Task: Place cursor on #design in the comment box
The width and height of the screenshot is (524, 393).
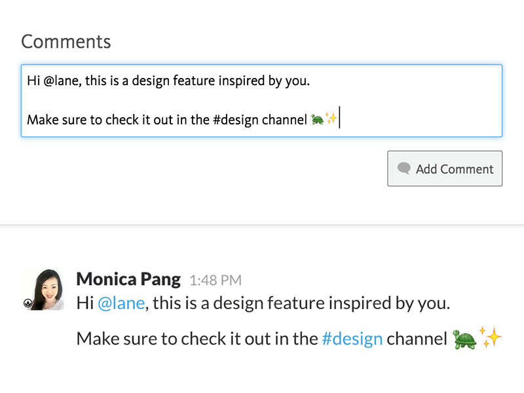Action: (236, 121)
